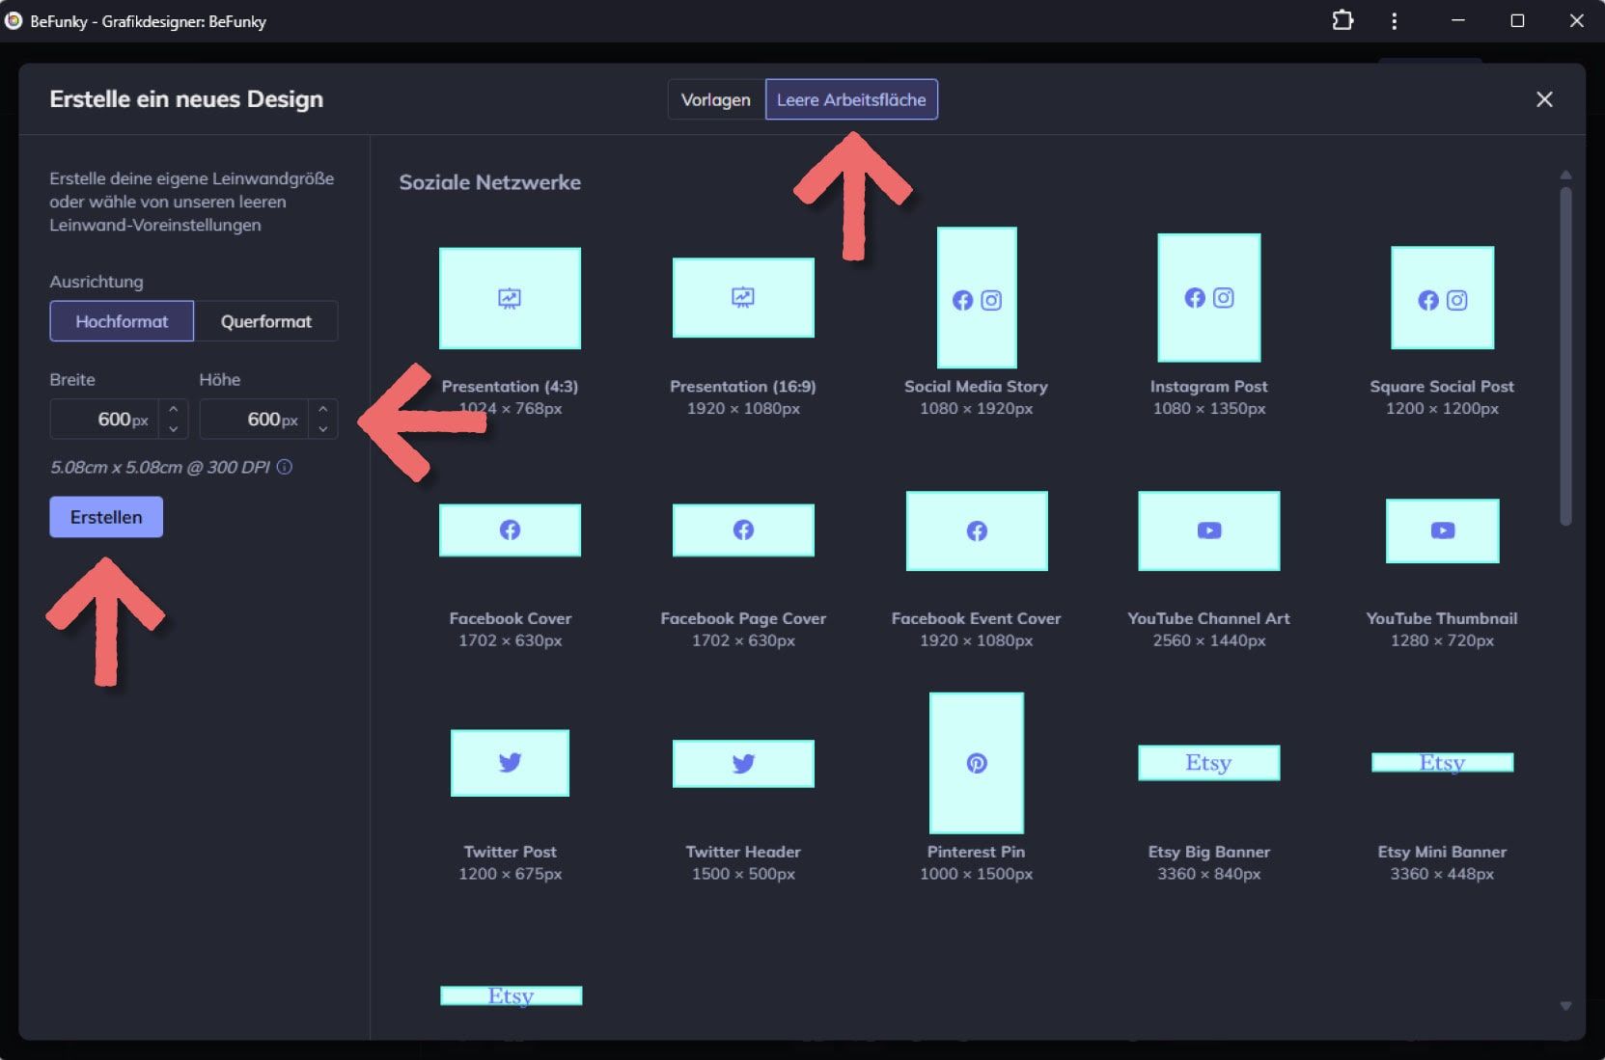Choose the Twitter Header preset
1605x1060 pixels.
pos(743,763)
